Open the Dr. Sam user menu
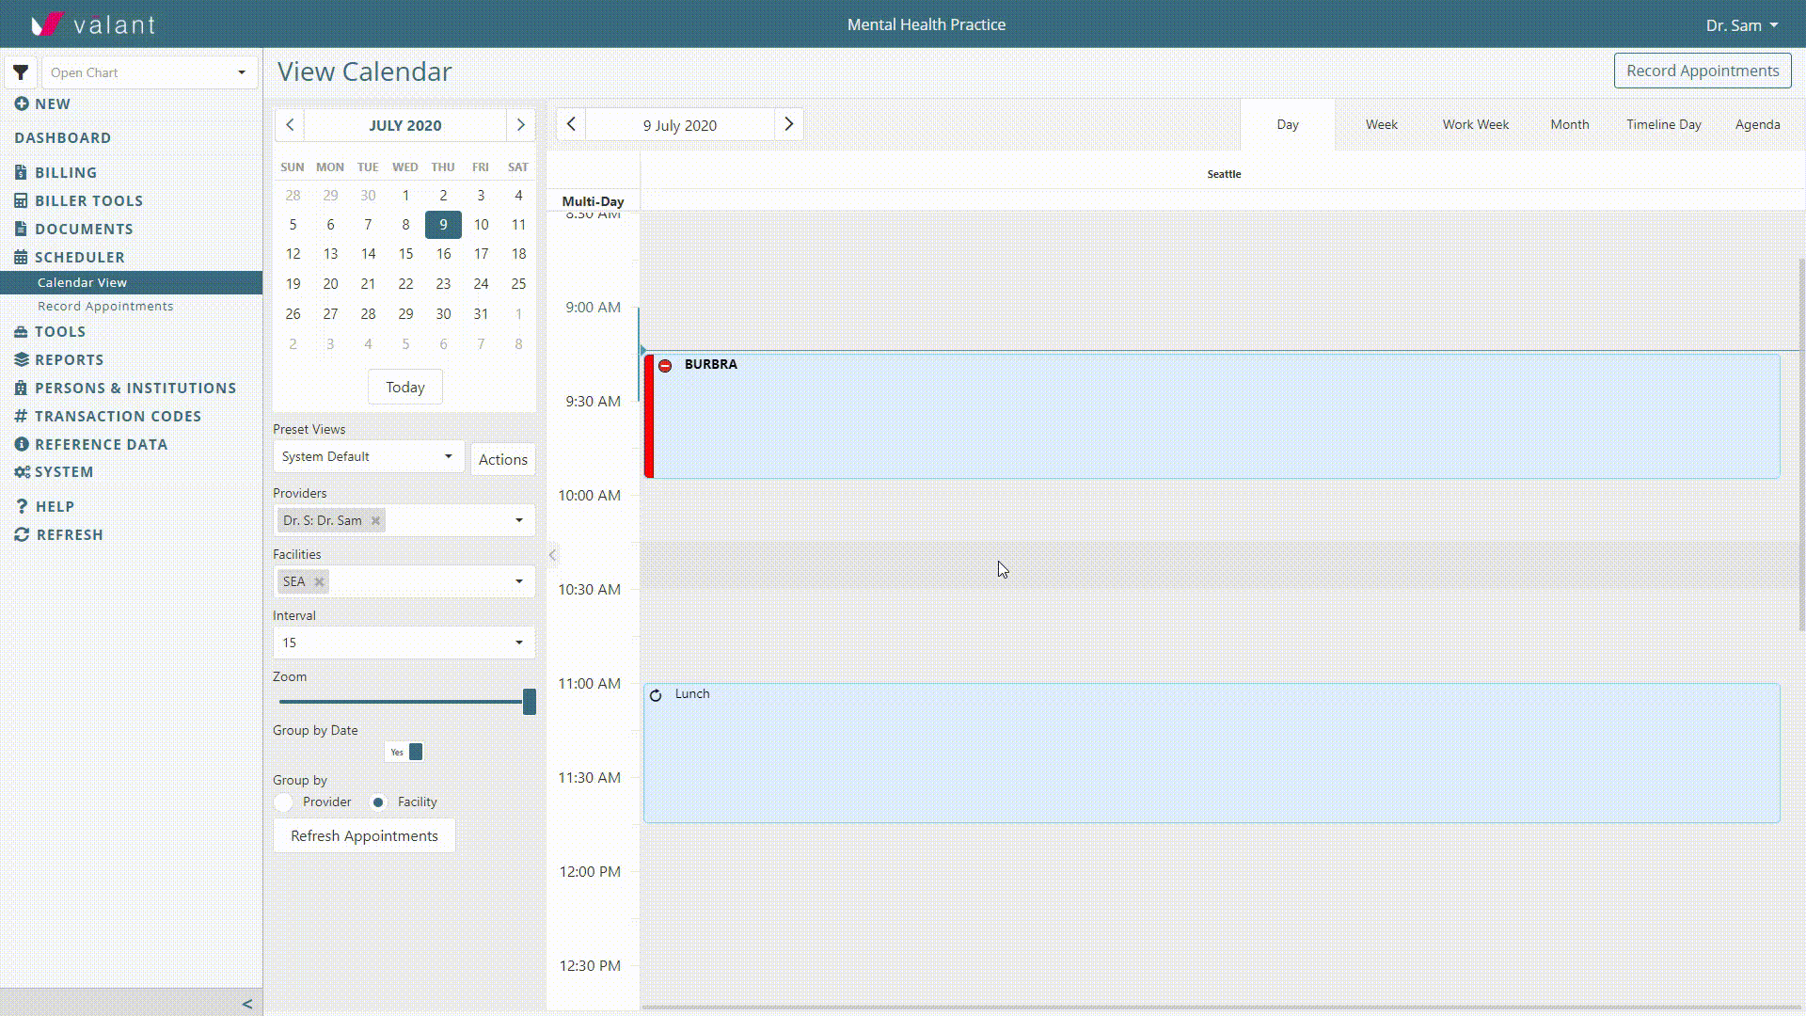 (x=1741, y=25)
